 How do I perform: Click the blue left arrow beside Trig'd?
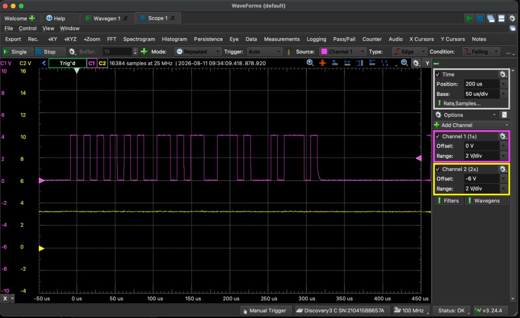[44, 63]
